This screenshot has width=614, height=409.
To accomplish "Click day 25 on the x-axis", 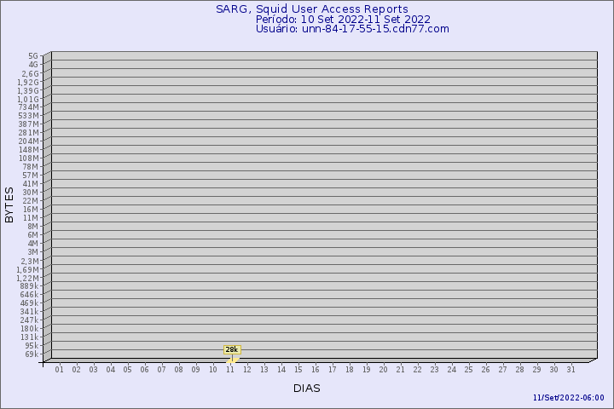I will [x=468, y=370].
